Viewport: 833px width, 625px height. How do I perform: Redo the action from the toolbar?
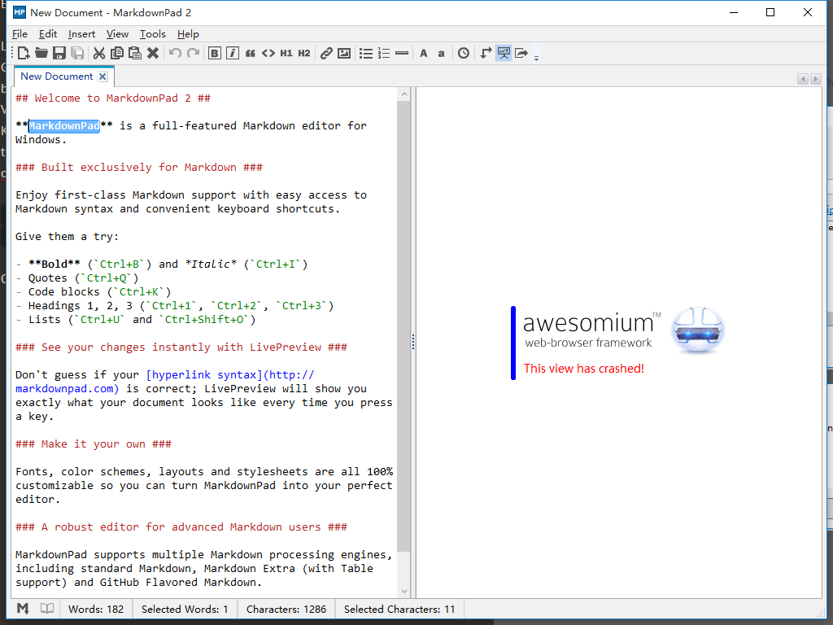[194, 53]
